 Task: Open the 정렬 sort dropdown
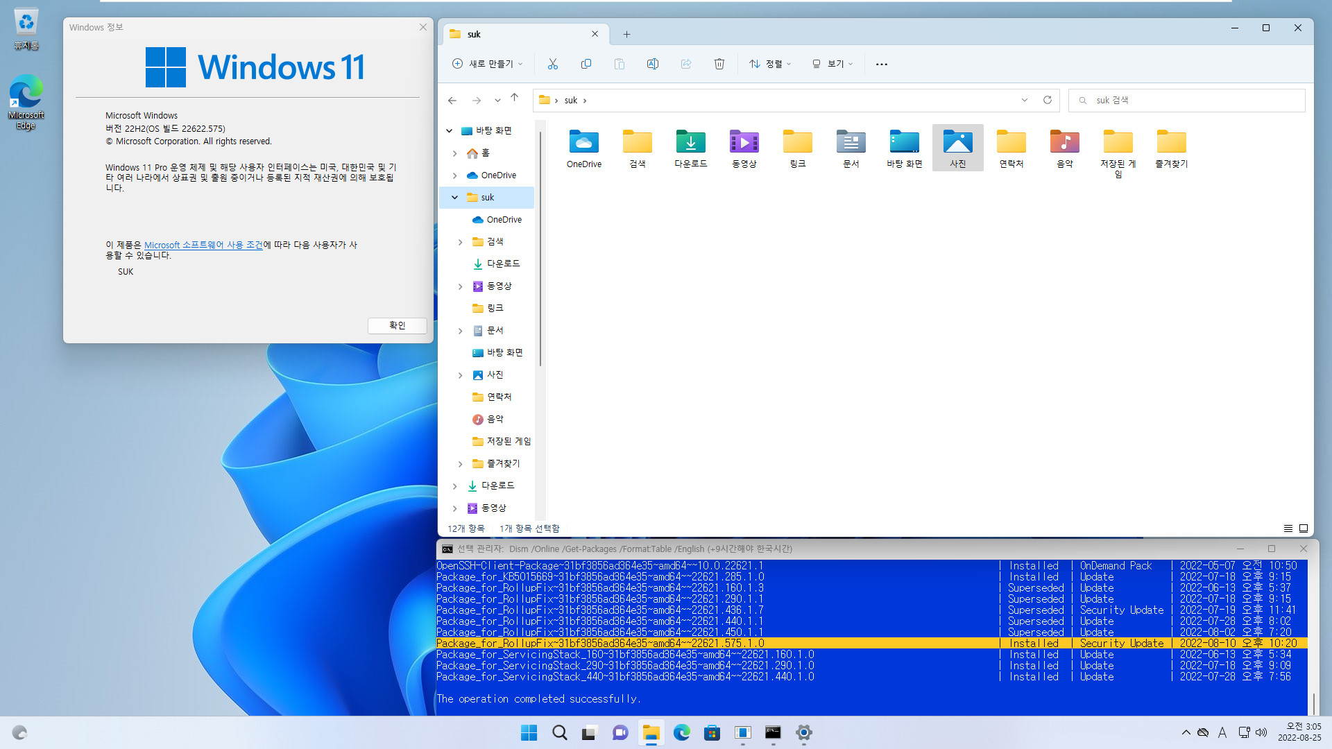pyautogui.click(x=769, y=64)
